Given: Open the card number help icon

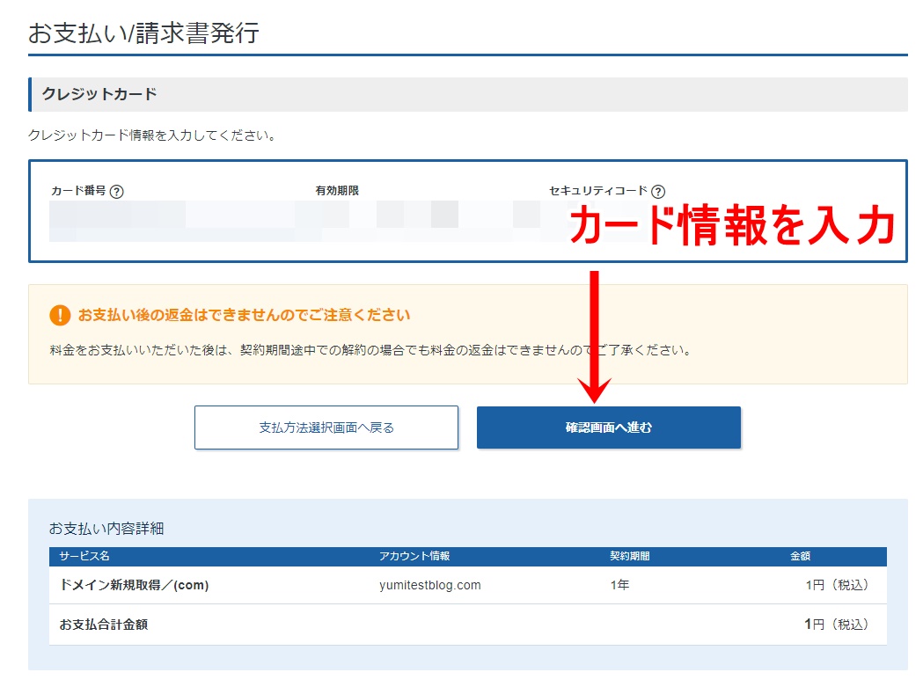Looking at the screenshot, I should click(116, 192).
